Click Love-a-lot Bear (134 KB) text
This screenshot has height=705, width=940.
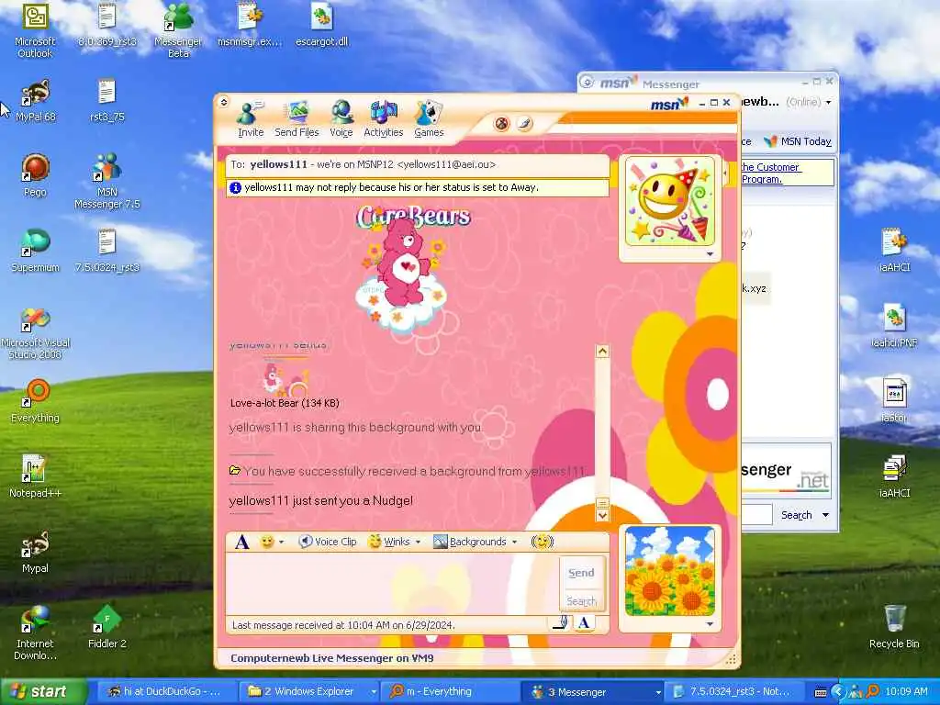coord(285,403)
